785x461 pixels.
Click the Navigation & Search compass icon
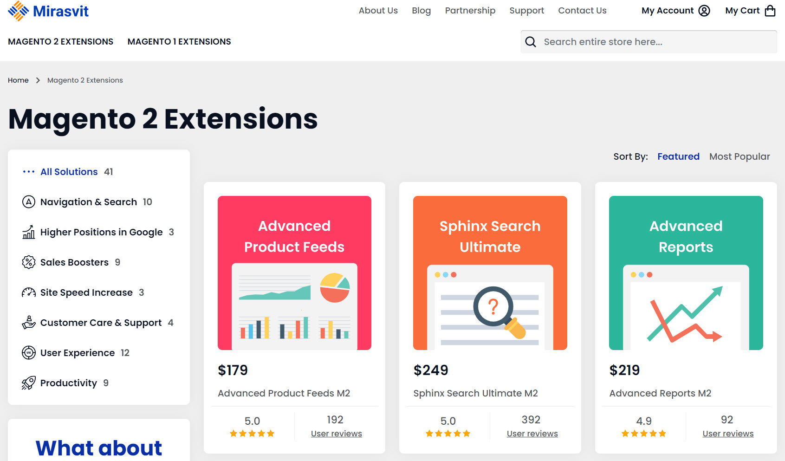click(29, 202)
